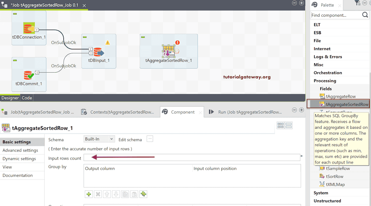Image resolution: width=371 pixels, height=206 pixels.
Task: Collapse the tAggregateSortedRow_1 subjob box
Action: (143, 37)
